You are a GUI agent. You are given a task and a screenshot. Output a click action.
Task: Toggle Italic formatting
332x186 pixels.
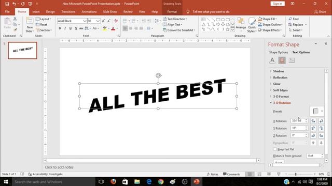pos(65,28)
